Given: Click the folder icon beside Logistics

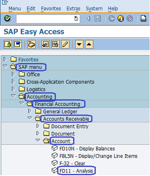Looking at the screenshot, I should 22,89.
